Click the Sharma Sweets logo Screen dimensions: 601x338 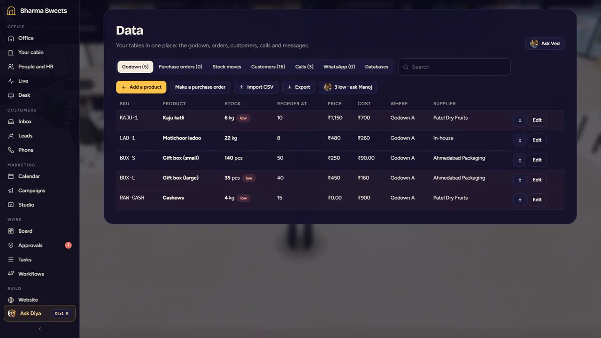pyautogui.click(x=37, y=11)
